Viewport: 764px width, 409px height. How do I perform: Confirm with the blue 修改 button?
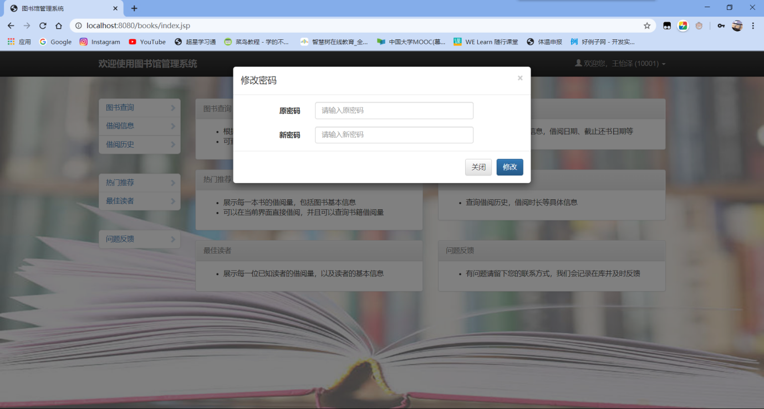coord(510,167)
